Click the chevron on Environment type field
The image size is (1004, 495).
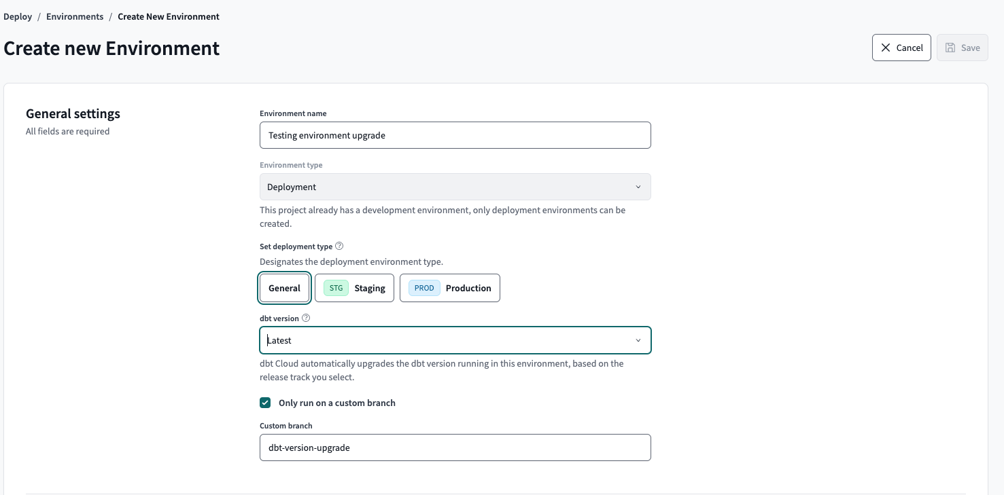638,186
